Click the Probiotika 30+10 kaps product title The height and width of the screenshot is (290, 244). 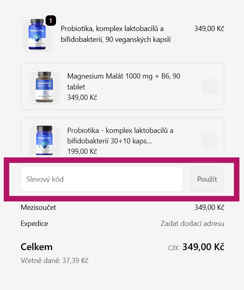tap(120, 136)
